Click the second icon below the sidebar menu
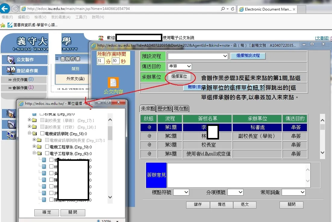Screen dimensions: 332x222 pyautogui.click(x=11, y=124)
